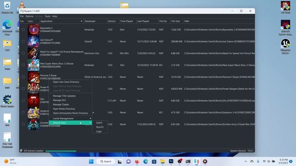
Task: Click the Persona 5 Royal cover icon
Action: pos(34,77)
